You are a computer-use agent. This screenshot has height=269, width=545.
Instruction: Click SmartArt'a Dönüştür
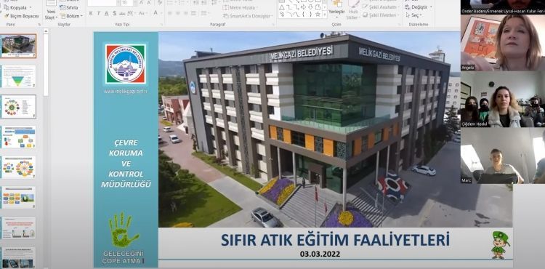[x=248, y=16]
